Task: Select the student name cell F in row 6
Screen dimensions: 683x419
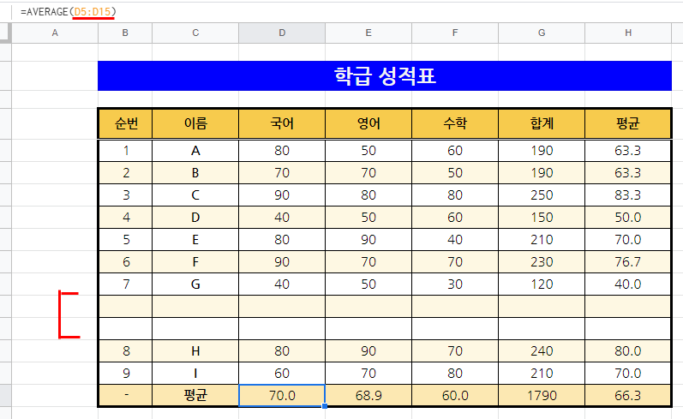Action: pyautogui.click(x=195, y=261)
